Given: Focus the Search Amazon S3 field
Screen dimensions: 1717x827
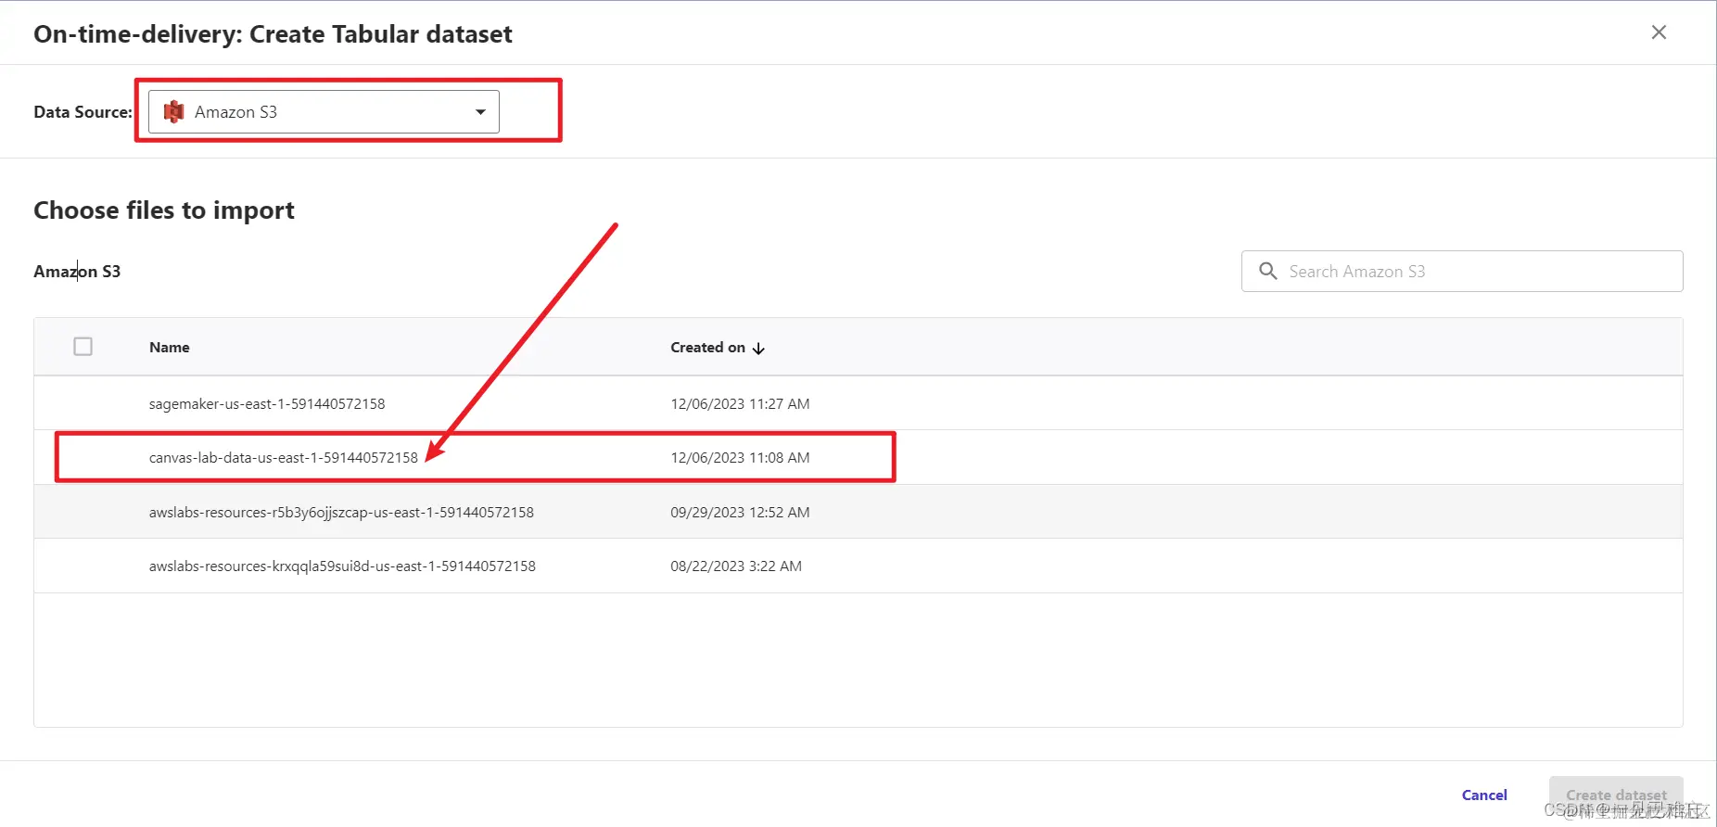Looking at the screenshot, I should (x=1462, y=271).
